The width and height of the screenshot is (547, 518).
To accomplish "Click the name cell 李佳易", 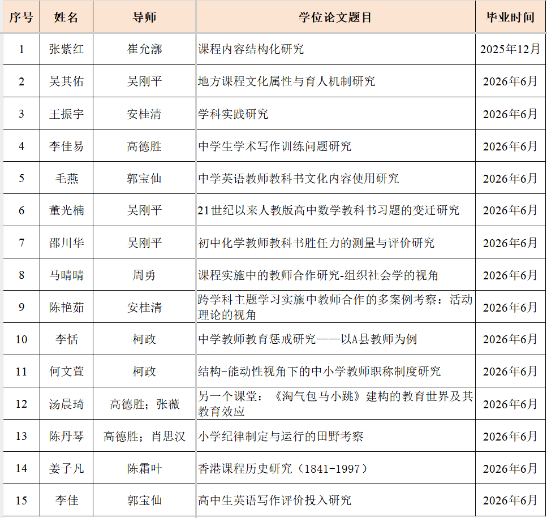I will point(66,146).
